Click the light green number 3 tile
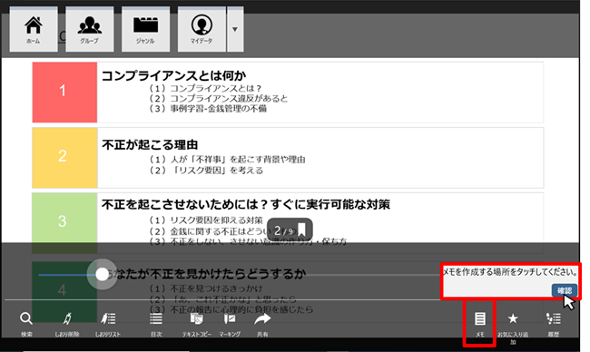Image resolution: width=590 pixels, height=352 pixels. [64, 222]
